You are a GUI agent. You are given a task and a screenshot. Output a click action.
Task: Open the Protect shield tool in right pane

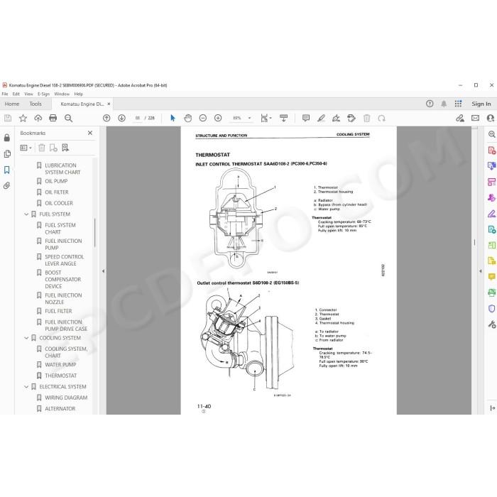pos(491,308)
